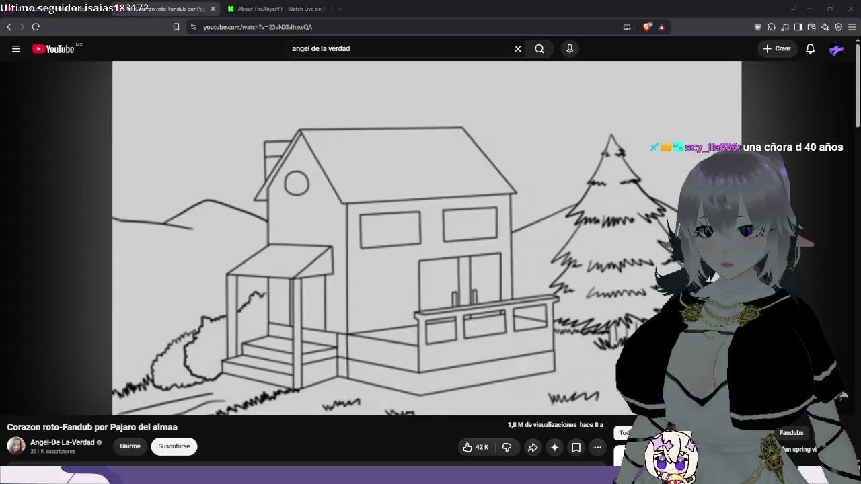Toggle the browser sidebar panel

pyautogui.click(x=798, y=27)
